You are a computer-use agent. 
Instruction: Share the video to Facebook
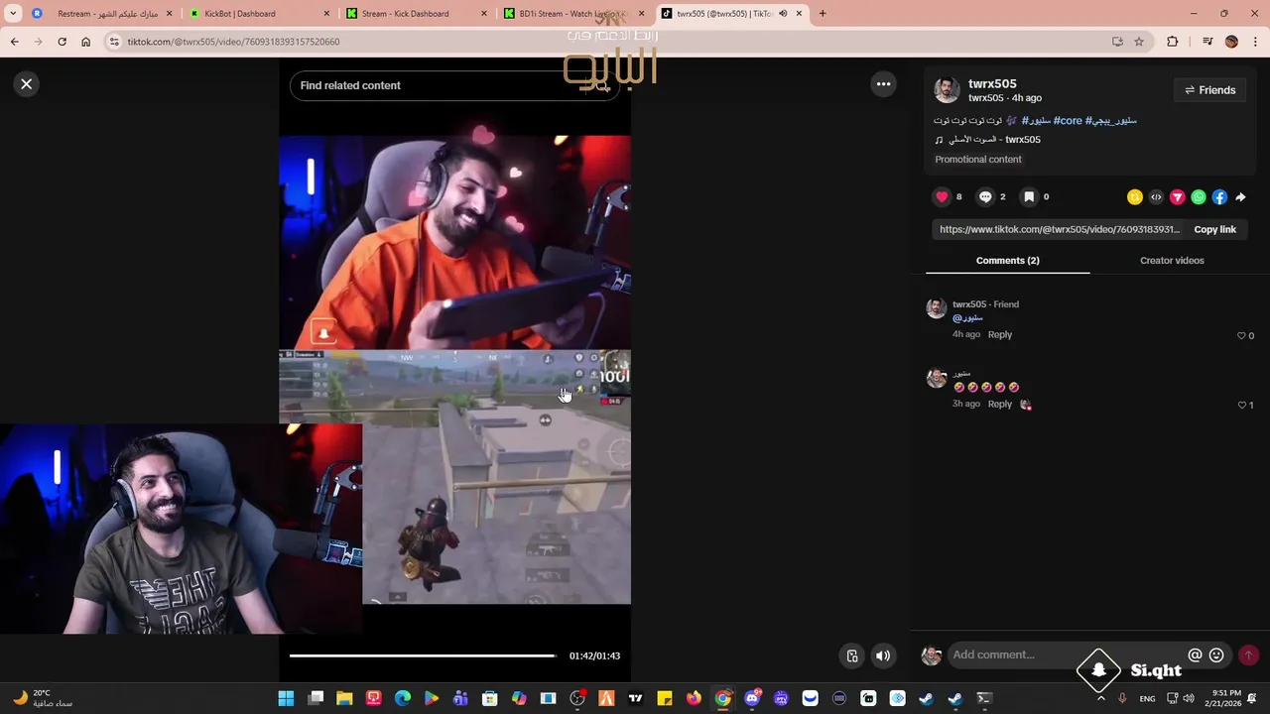pyautogui.click(x=1219, y=197)
